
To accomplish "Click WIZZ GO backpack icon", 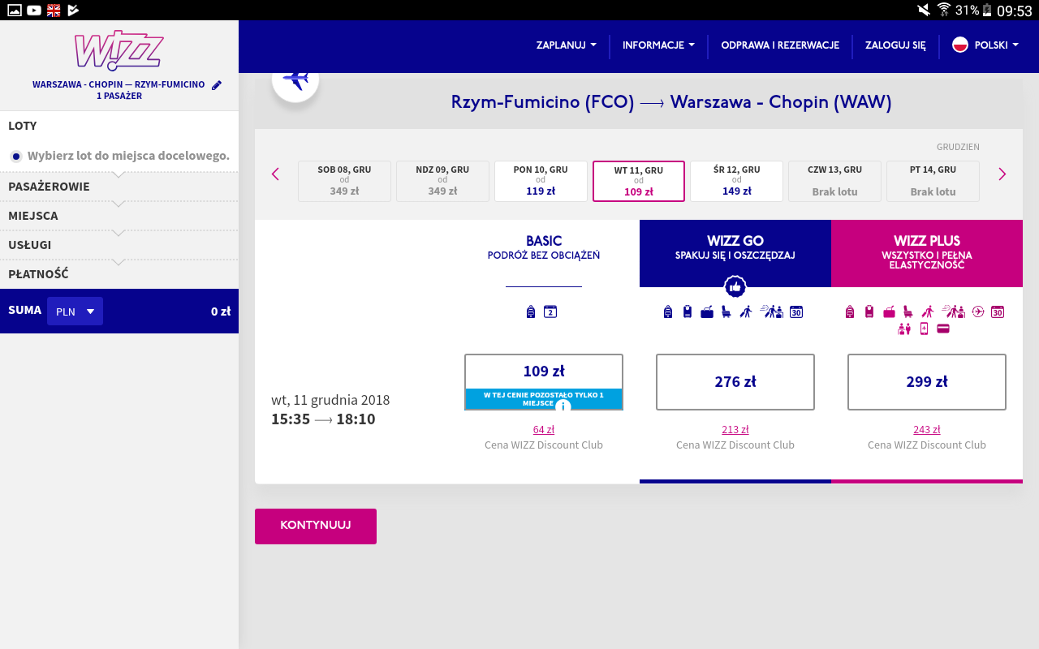I will (x=668, y=312).
